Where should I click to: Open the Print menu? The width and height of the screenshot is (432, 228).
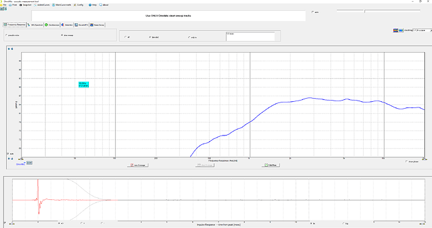click(x=13, y=5)
